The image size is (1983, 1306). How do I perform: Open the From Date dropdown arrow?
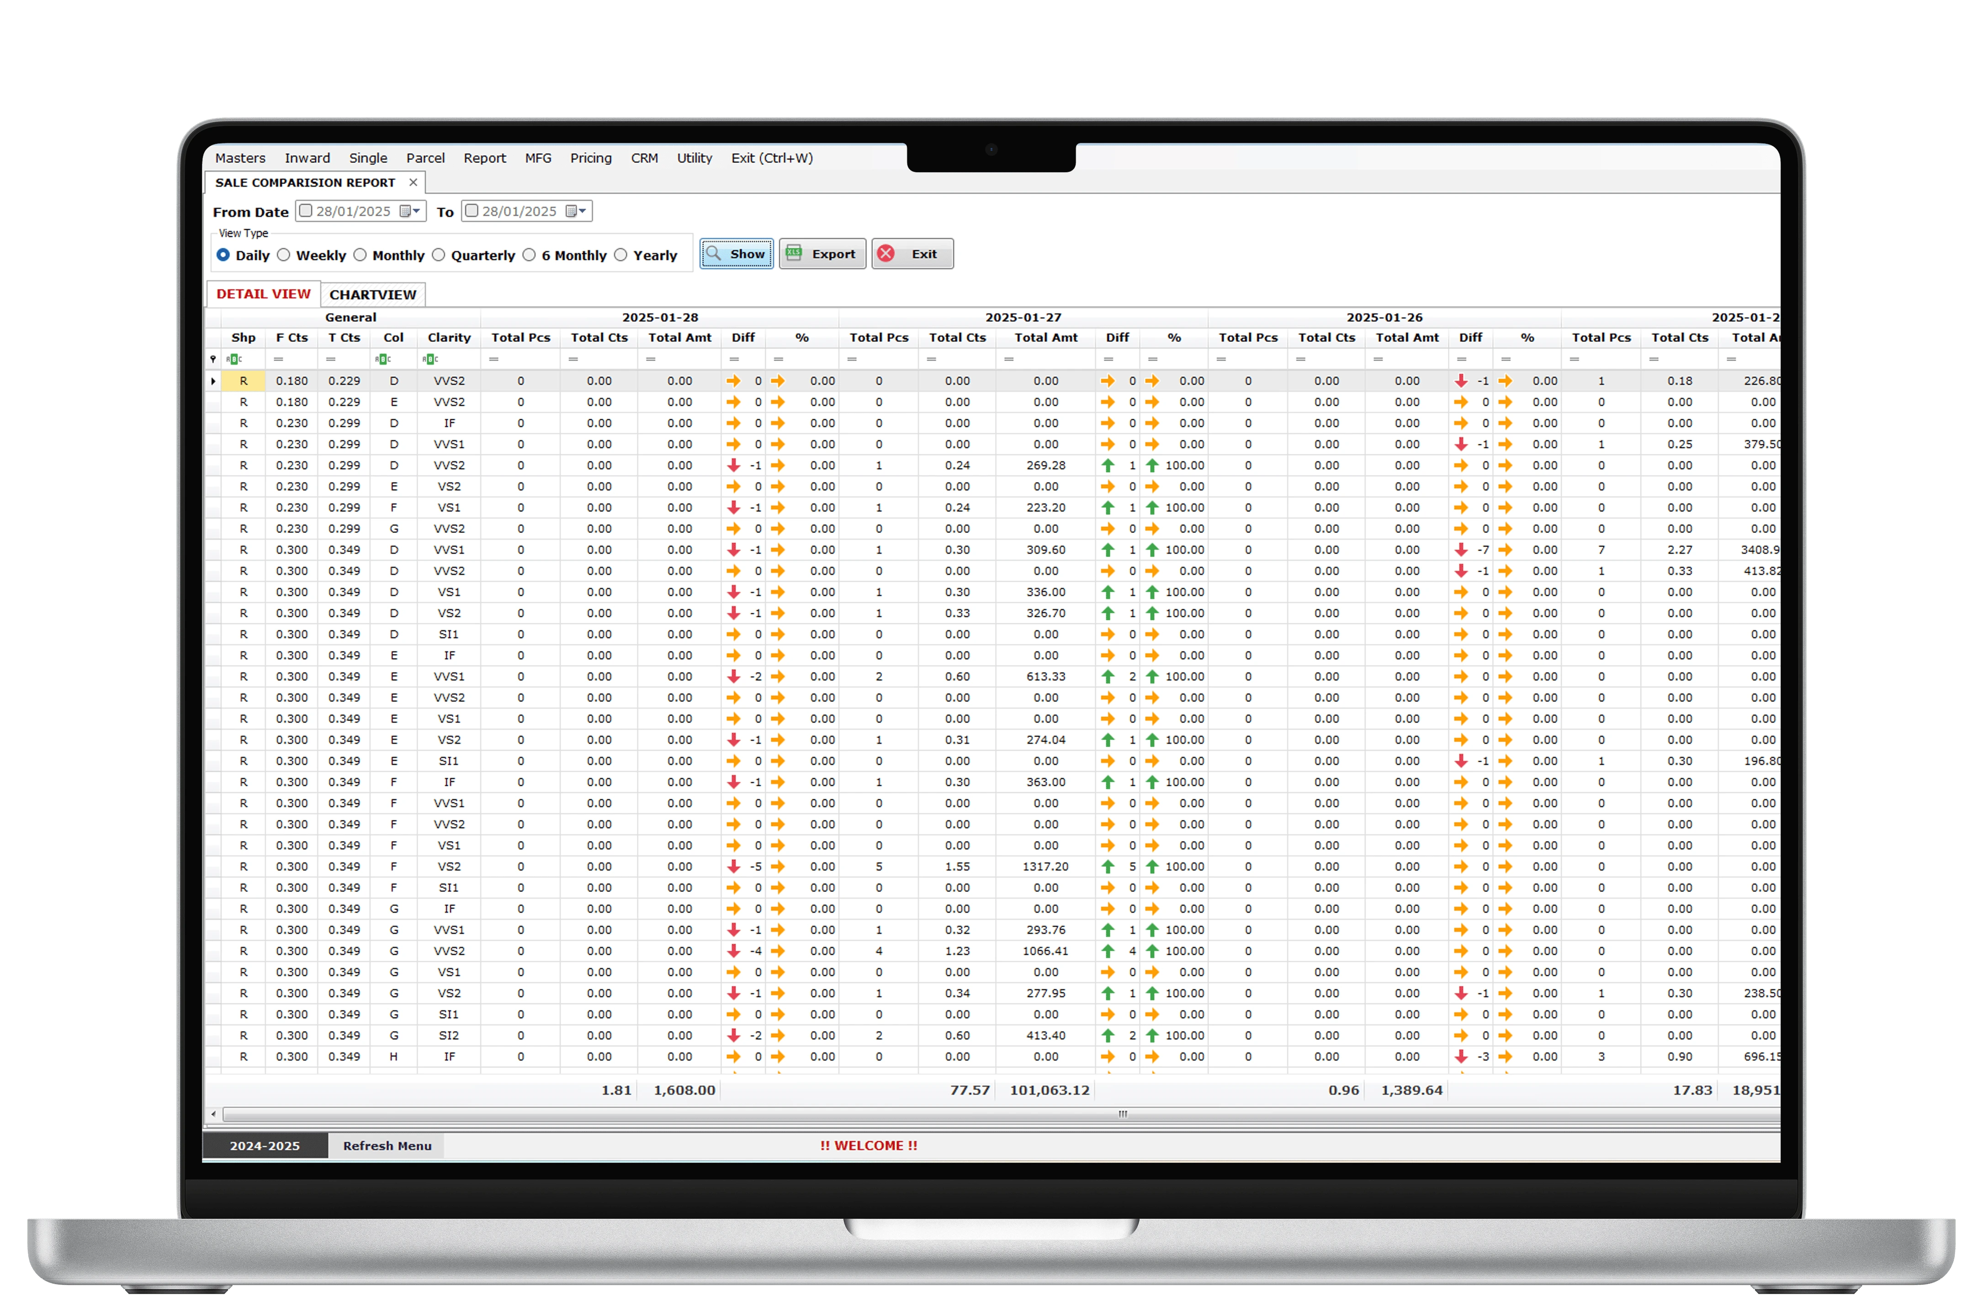tap(418, 211)
